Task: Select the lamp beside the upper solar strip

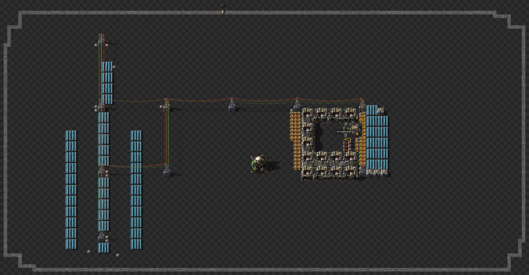Action: (x=114, y=67)
